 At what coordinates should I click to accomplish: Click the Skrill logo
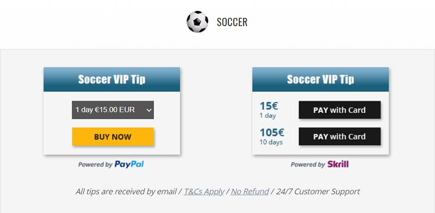point(338,164)
